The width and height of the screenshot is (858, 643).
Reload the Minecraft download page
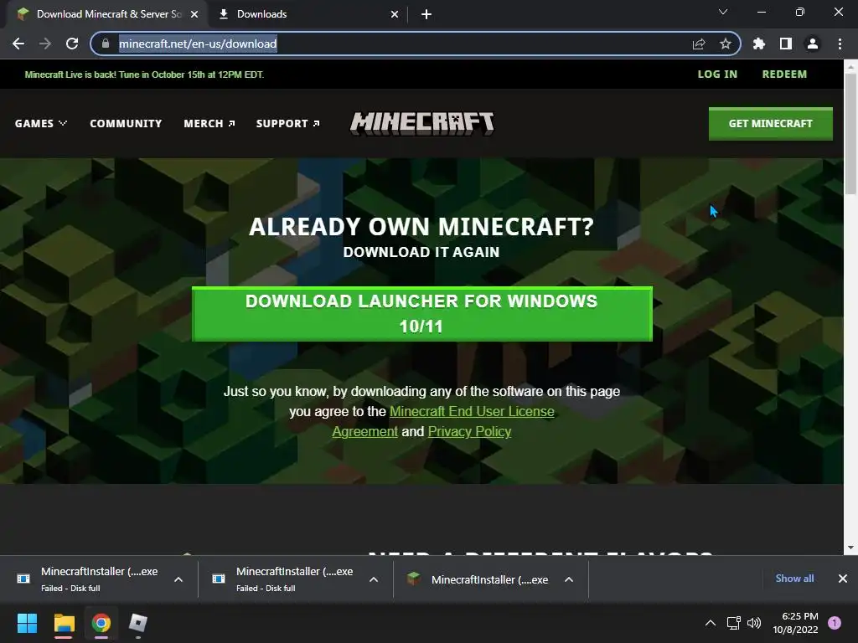(x=72, y=44)
